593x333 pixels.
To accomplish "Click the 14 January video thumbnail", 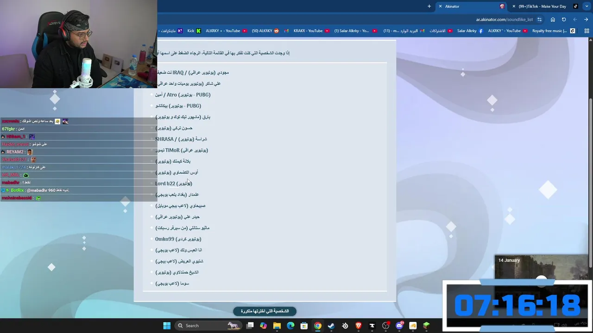I will coord(541,267).
